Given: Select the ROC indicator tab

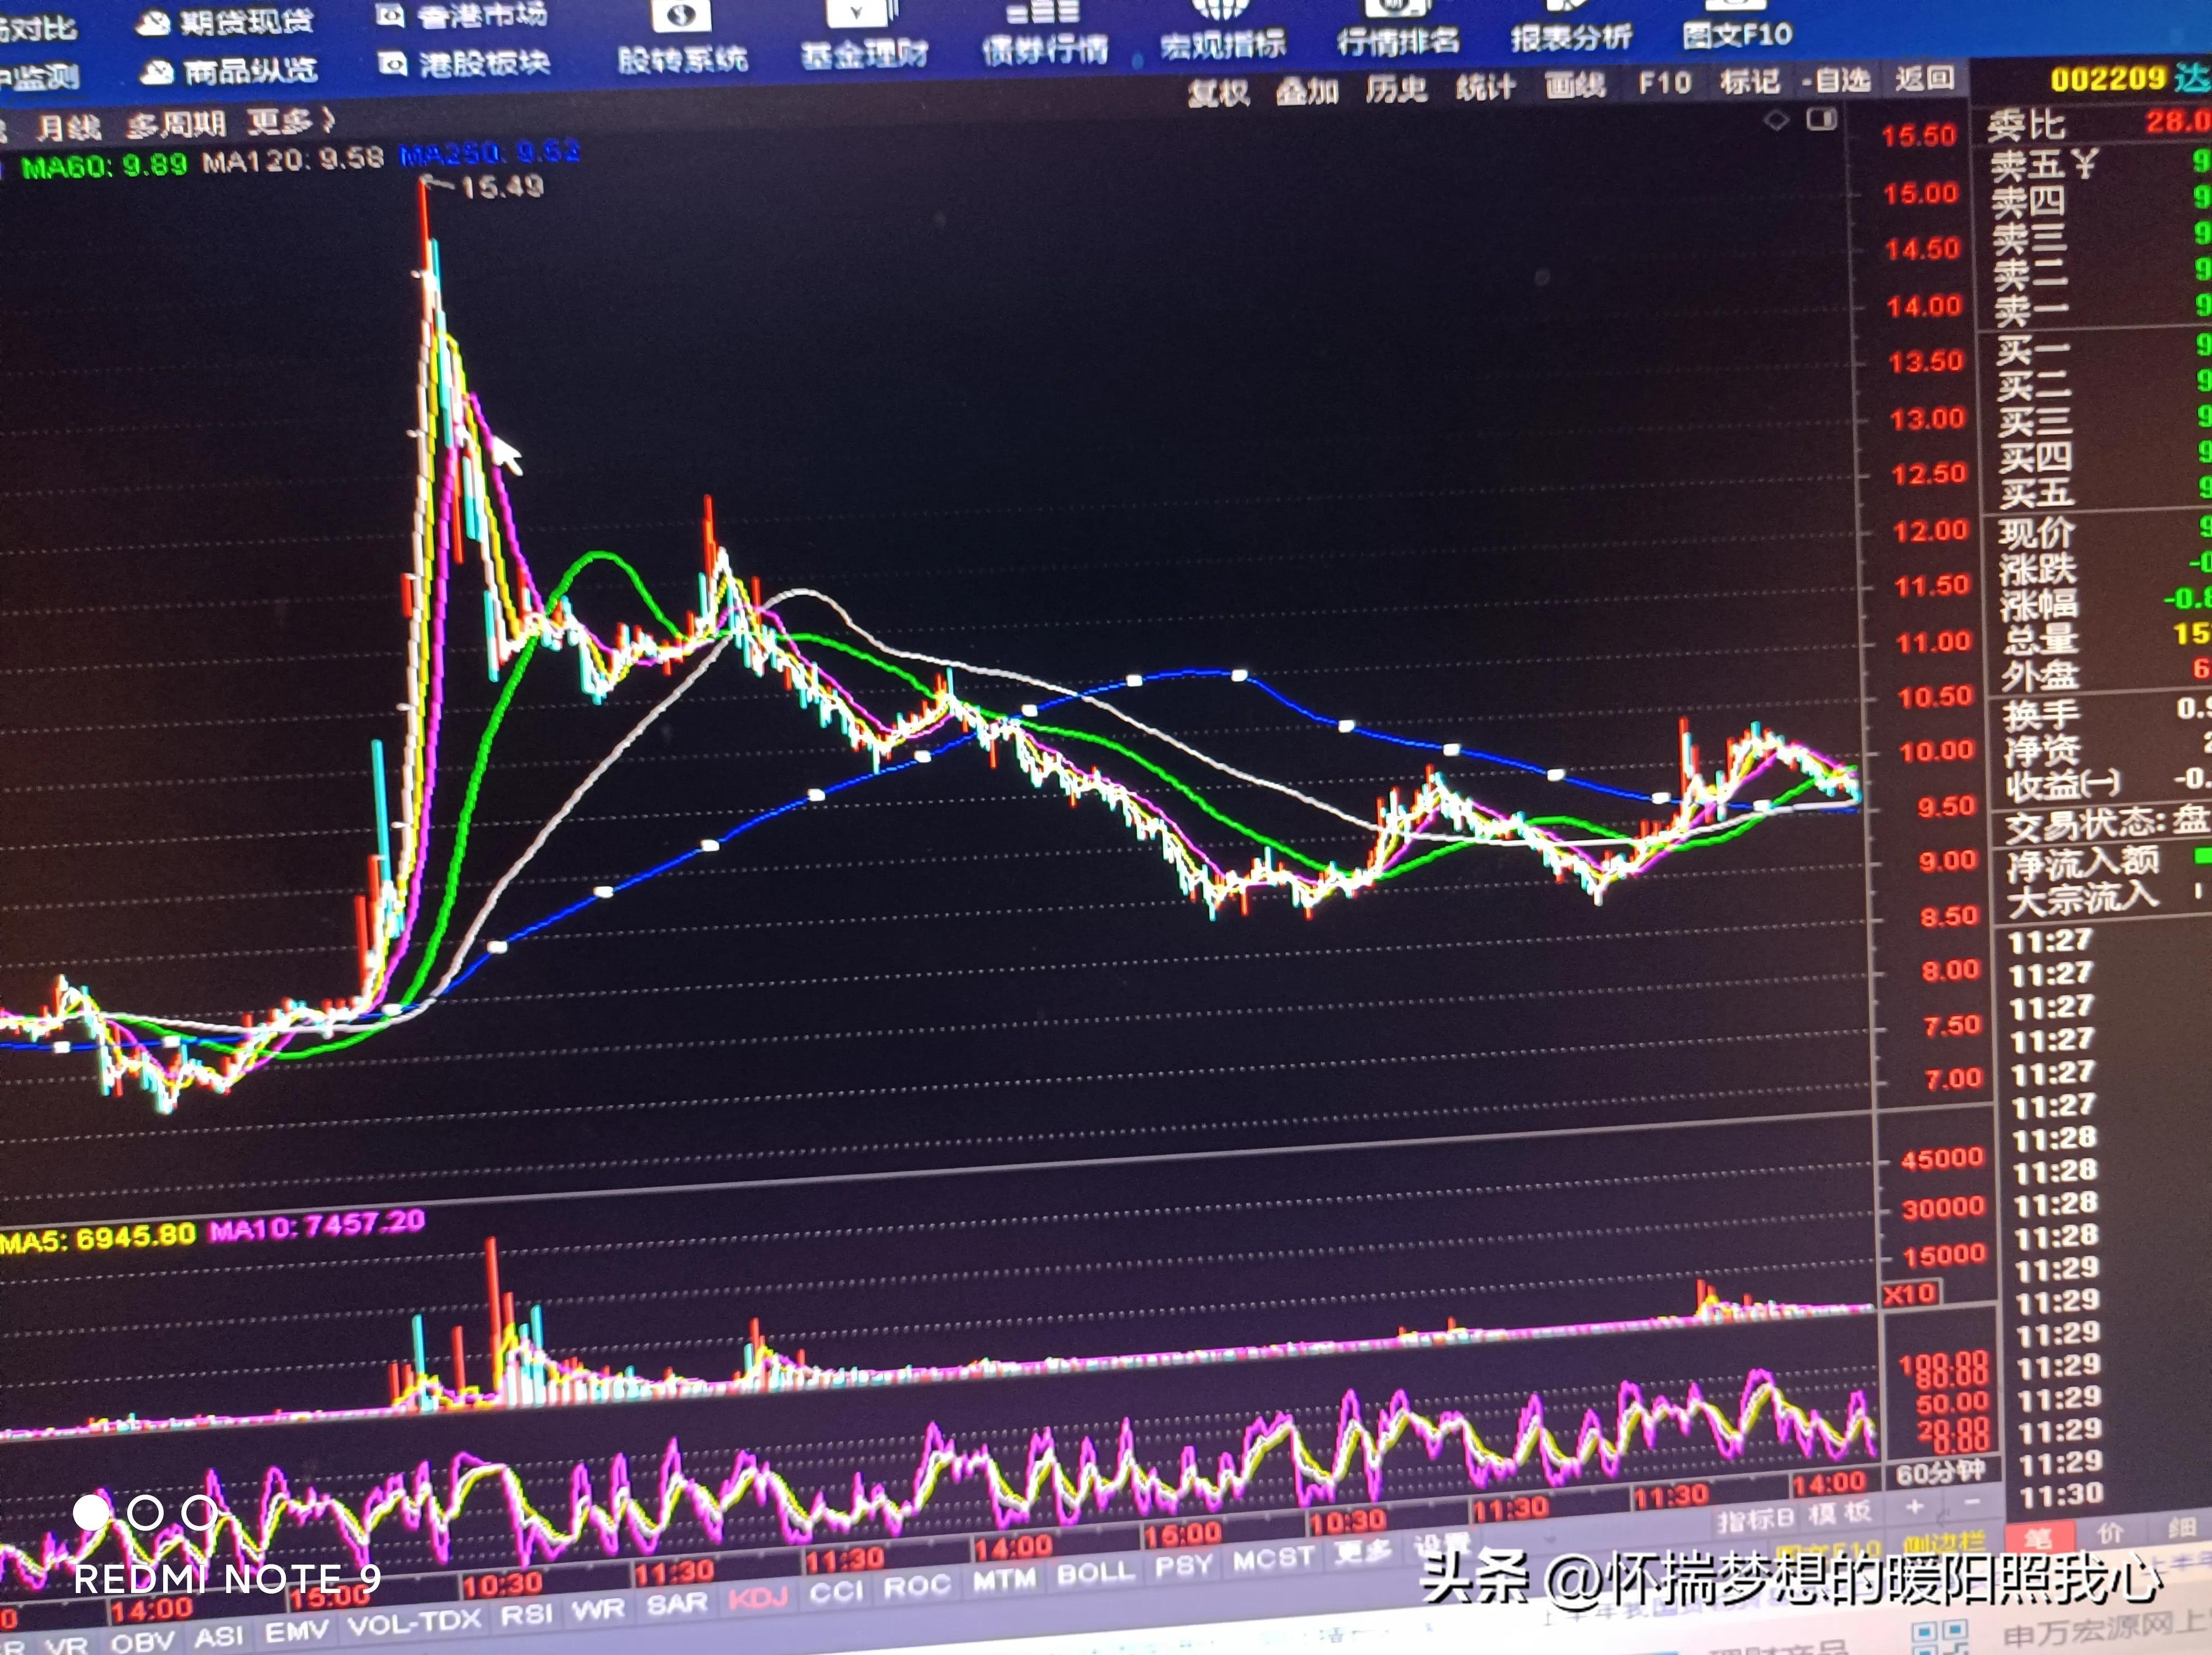Looking at the screenshot, I should pos(916,1585).
